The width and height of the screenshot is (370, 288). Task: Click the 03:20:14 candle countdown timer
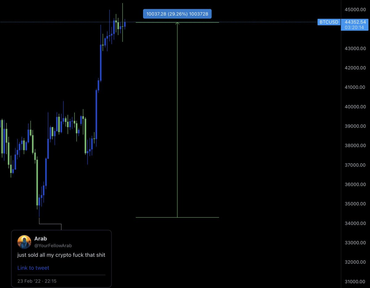point(355,27)
